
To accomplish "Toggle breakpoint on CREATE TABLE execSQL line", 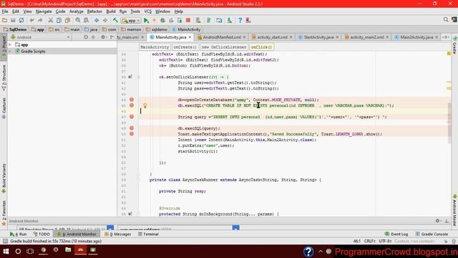I will coord(132,105).
